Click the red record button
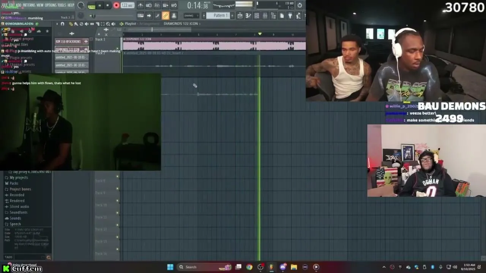The width and height of the screenshot is (486, 273). [x=116, y=5]
